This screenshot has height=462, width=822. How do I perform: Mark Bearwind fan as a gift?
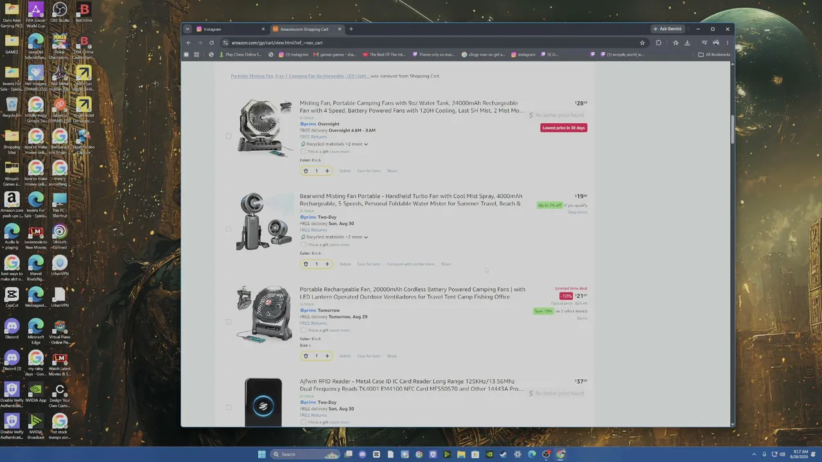tap(304, 244)
